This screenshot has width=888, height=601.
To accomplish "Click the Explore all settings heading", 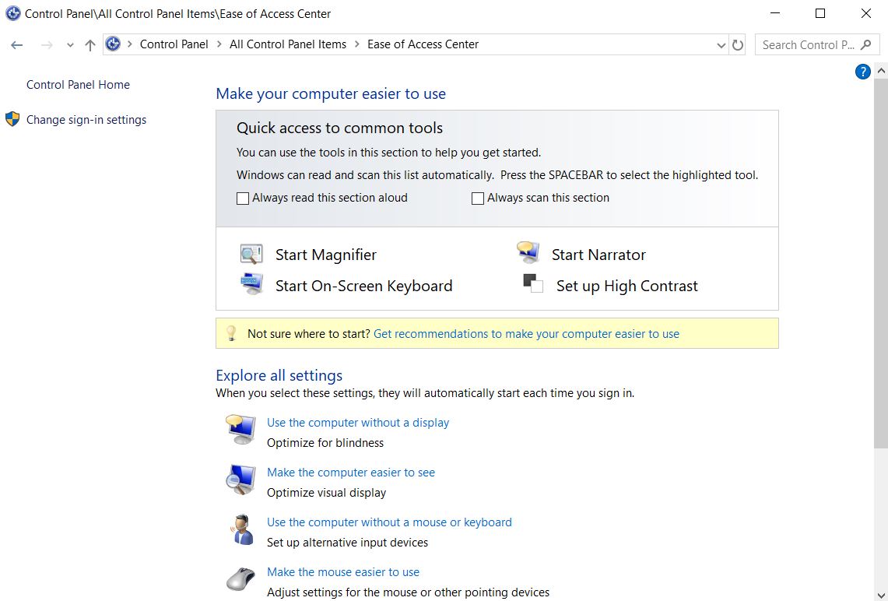I will pyautogui.click(x=279, y=375).
